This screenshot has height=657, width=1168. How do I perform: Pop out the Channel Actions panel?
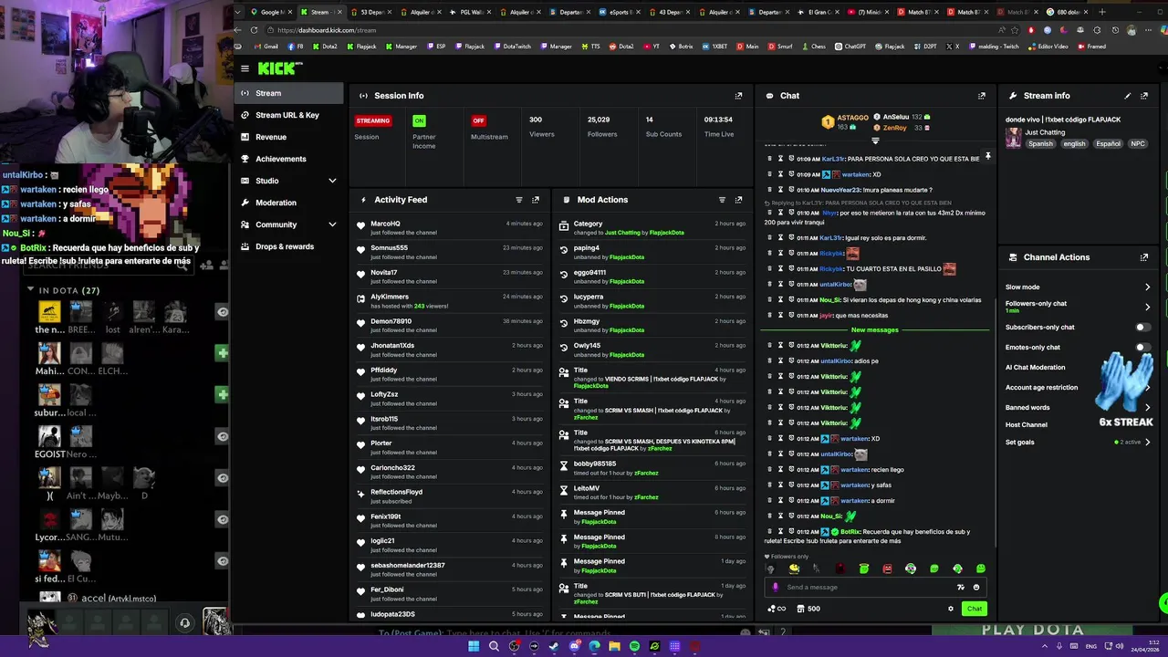[1144, 257]
